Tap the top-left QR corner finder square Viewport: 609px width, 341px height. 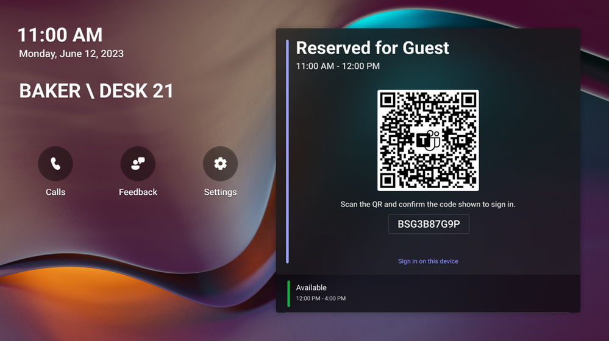[388, 100]
